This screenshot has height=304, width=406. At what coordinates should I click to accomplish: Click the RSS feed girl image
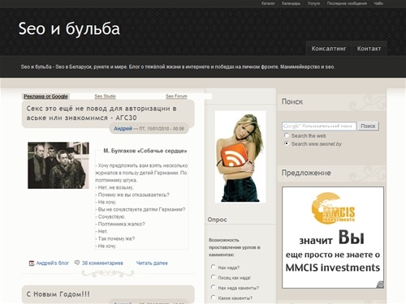tap(240, 156)
